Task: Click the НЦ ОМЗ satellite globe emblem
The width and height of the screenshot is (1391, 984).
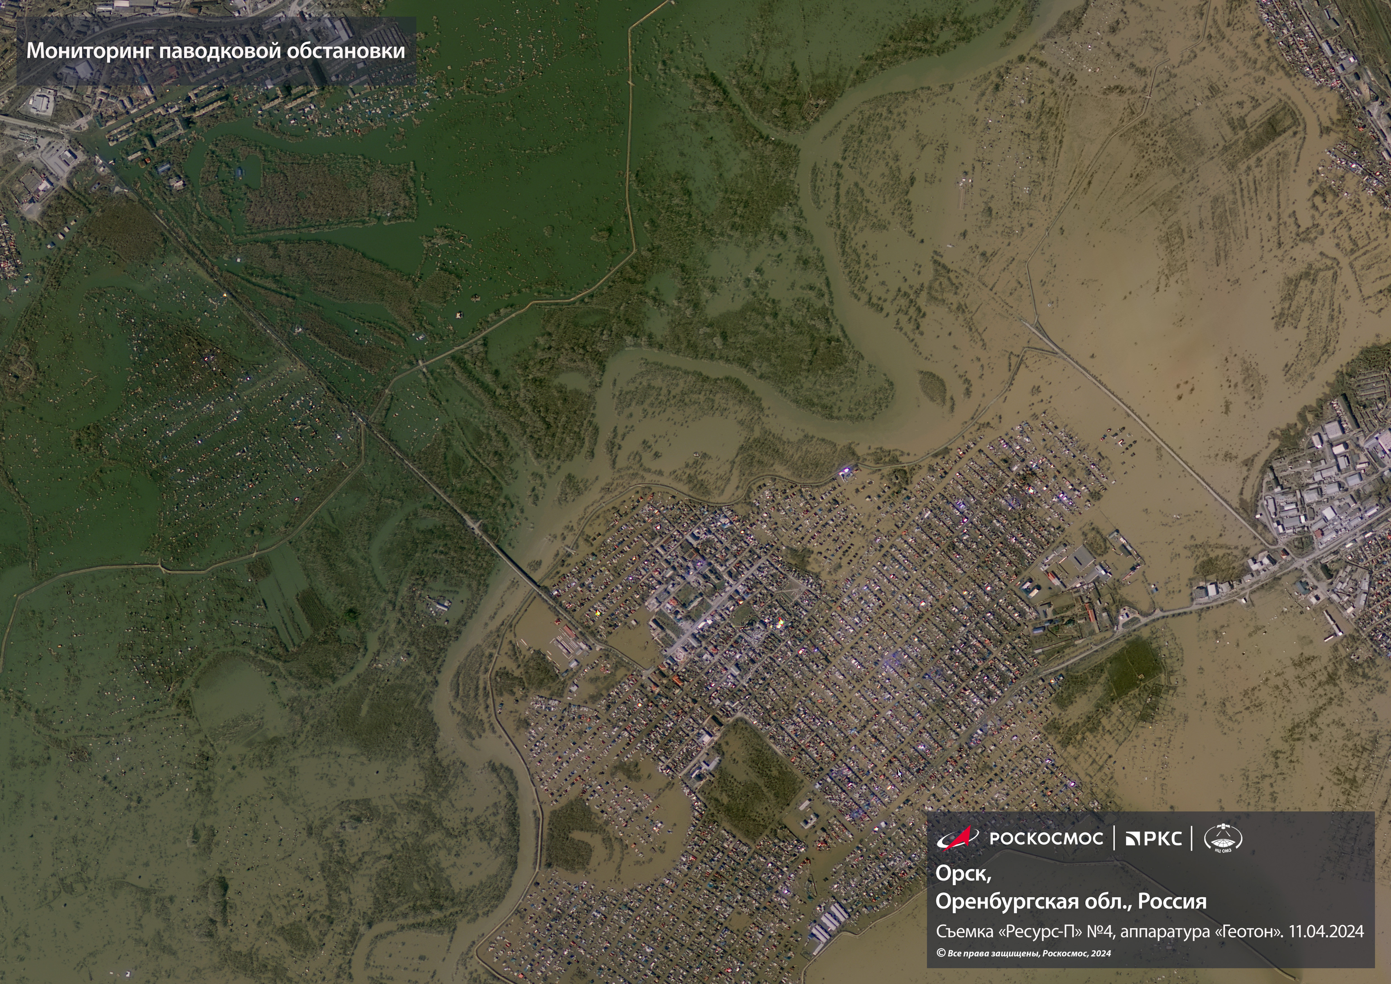Action: pyautogui.click(x=1223, y=838)
